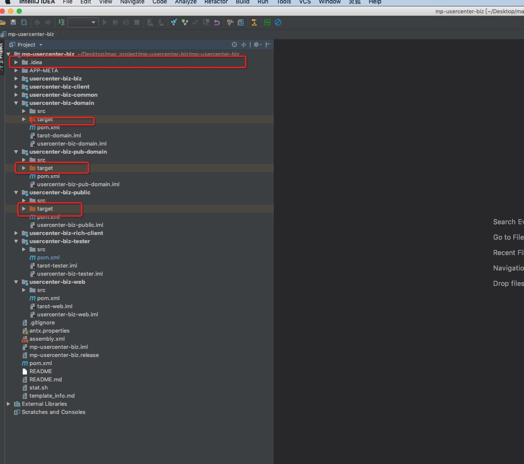This screenshot has width=524, height=464.
Task: Hide the Project panel with hide icon
Action: [268, 45]
